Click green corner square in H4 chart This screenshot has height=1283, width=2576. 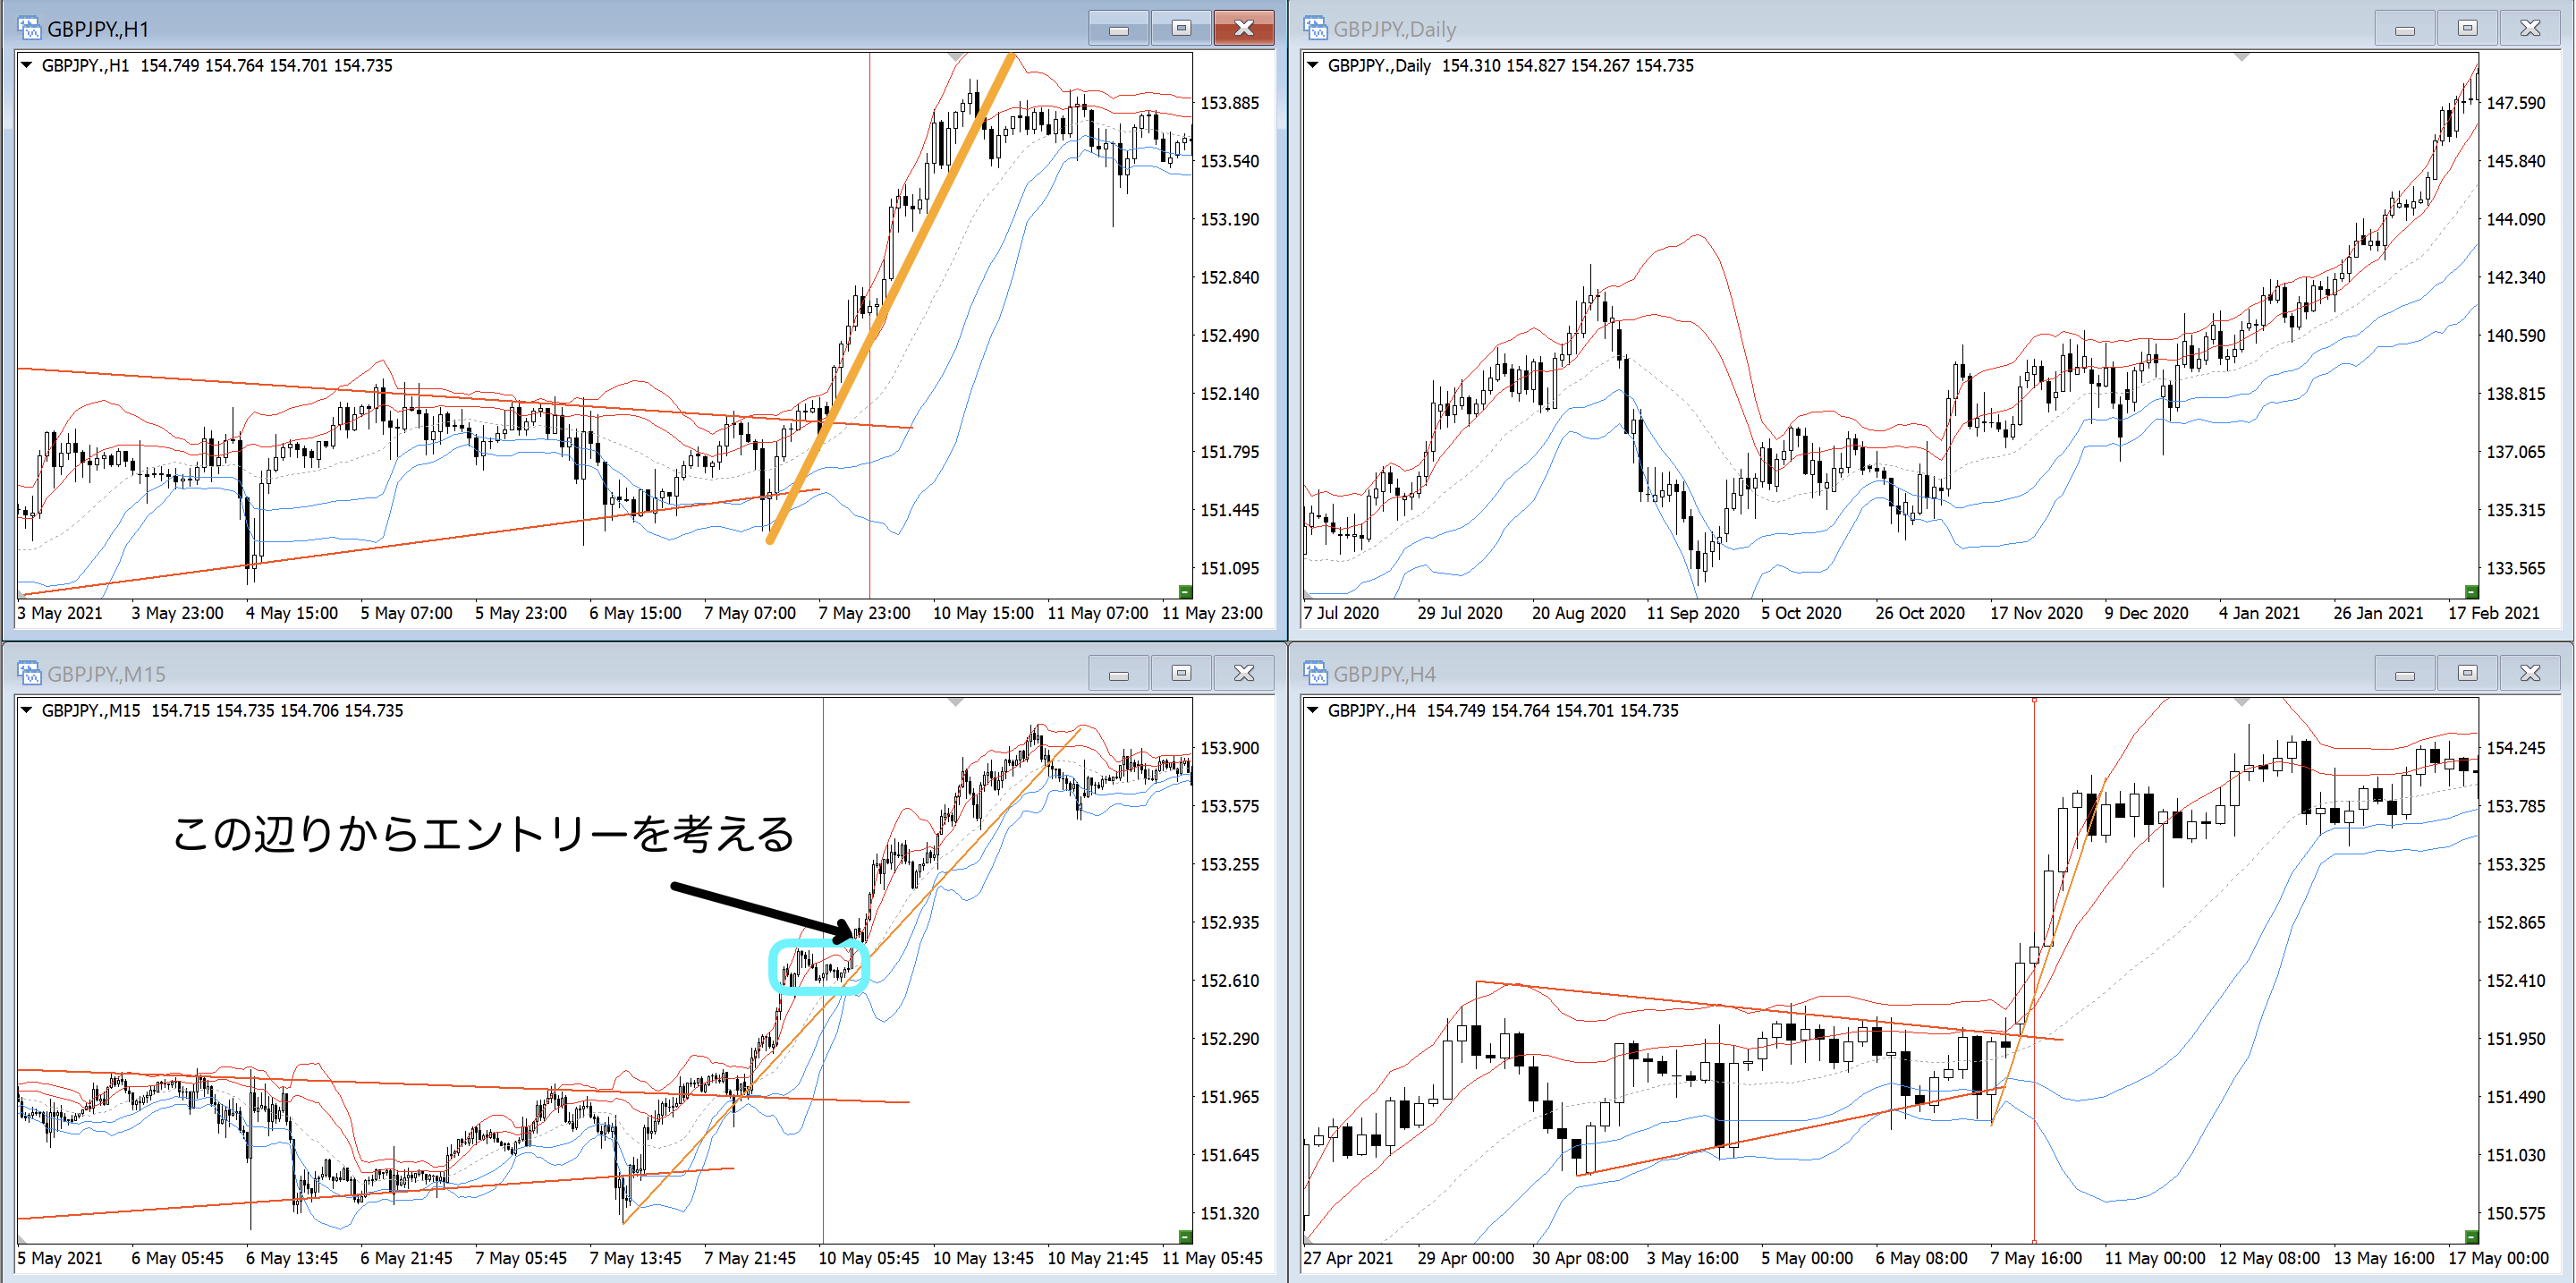(2471, 1236)
